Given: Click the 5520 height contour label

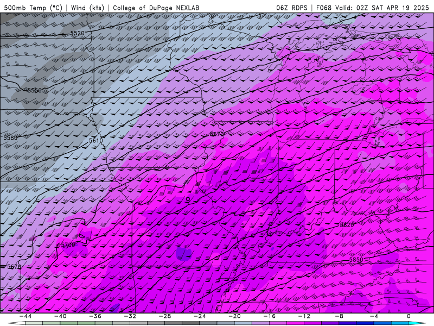Looking at the screenshot, I should click(x=77, y=33).
